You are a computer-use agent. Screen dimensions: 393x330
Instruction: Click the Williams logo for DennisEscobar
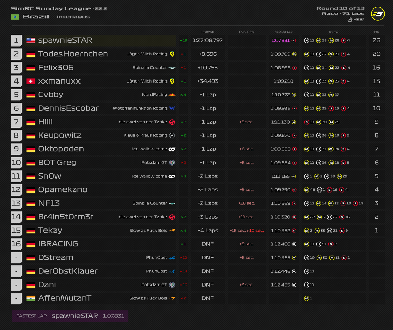[172, 108]
